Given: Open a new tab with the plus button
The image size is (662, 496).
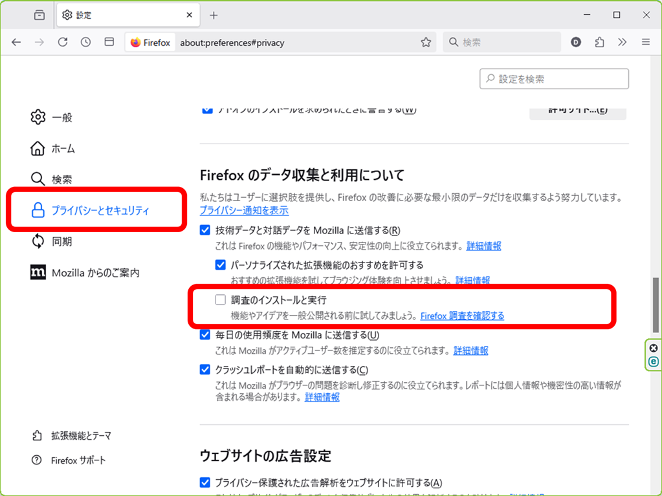Looking at the screenshot, I should pyautogui.click(x=214, y=16).
